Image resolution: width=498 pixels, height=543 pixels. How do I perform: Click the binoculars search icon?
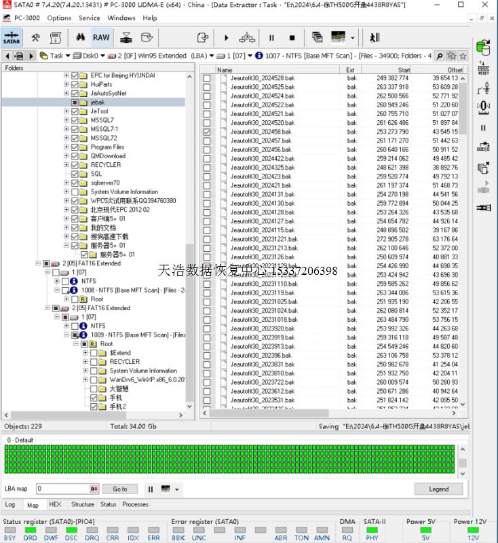tap(80, 38)
